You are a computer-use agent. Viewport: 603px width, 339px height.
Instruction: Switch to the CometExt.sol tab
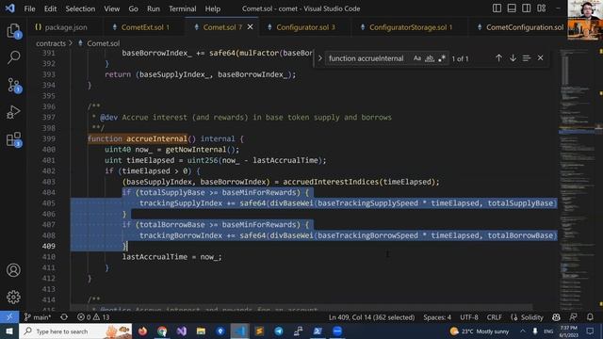click(x=144, y=27)
